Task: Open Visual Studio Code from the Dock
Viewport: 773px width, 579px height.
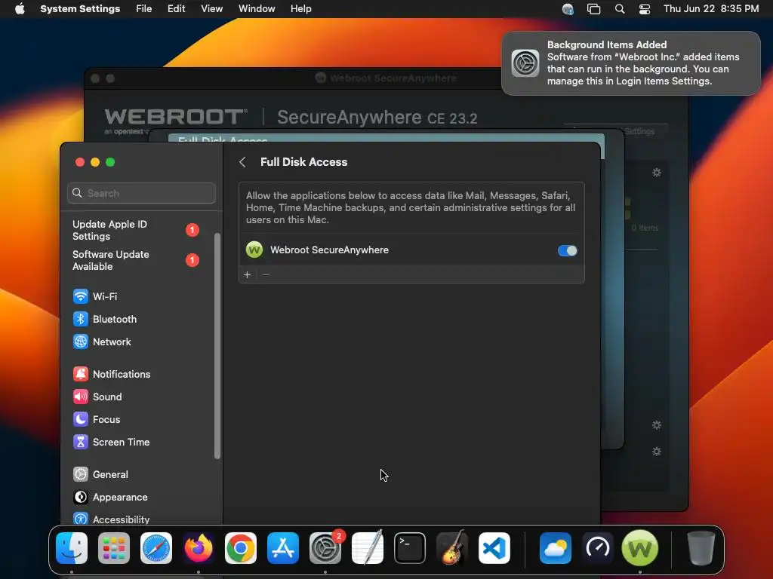Action: point(494,548)
